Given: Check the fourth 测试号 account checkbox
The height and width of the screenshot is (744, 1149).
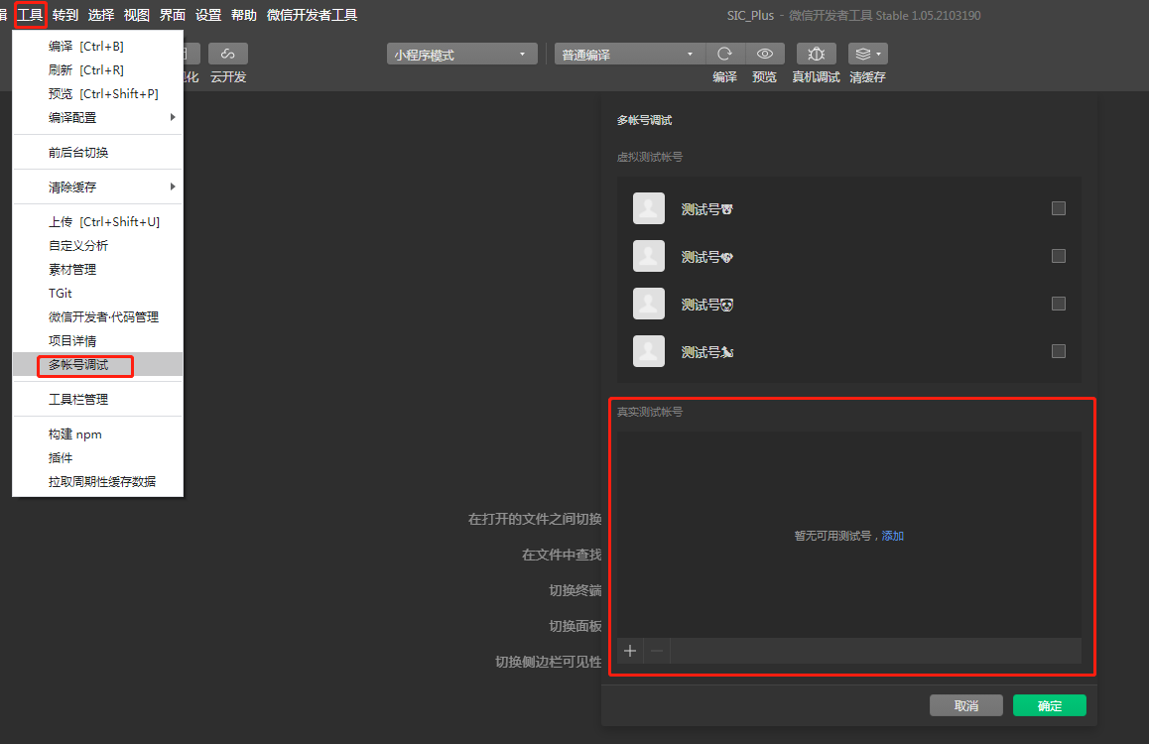Looking at the screenshot, I should (1058, 351).
